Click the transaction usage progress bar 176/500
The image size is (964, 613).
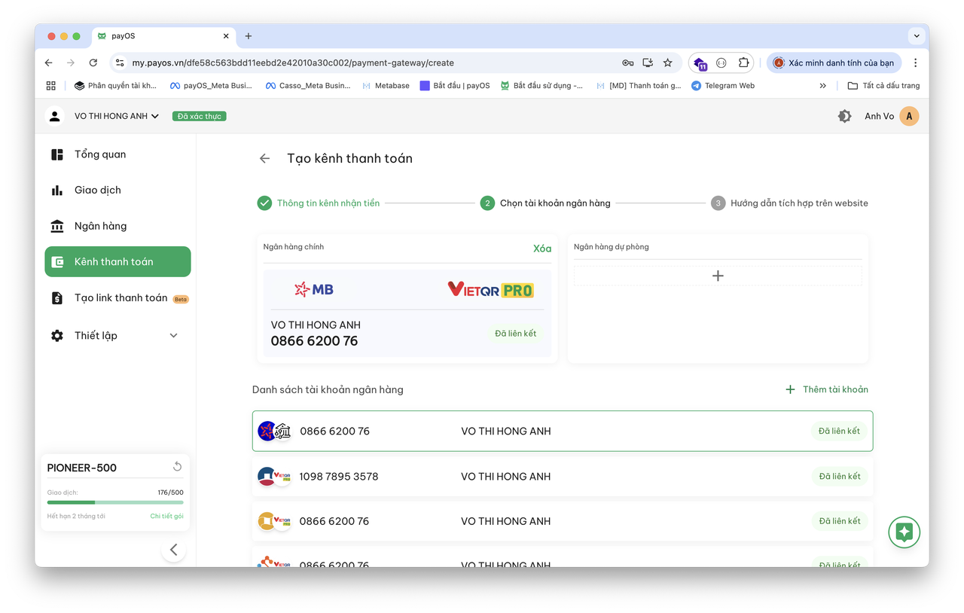click(x=115, y=502)
